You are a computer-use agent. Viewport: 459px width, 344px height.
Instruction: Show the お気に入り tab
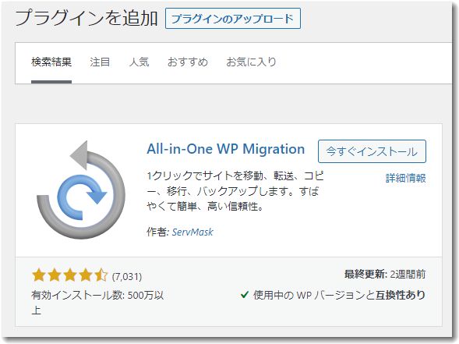[251, 62]
